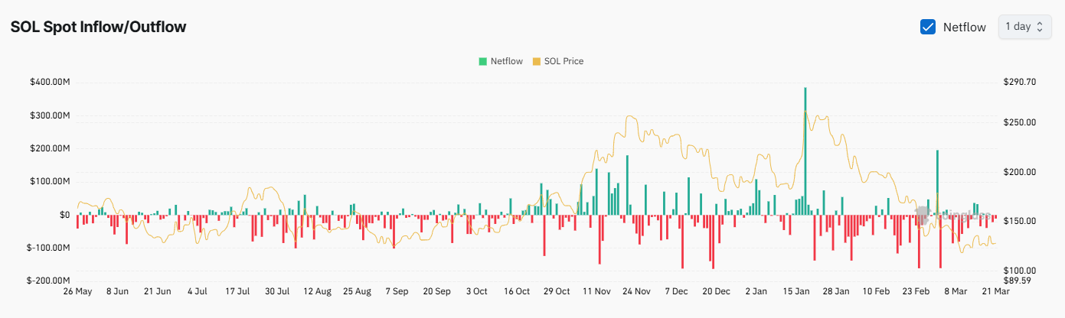The image size is (1065, 318).
Task: Click the 24 Nov date axis label
Action: 637,291
